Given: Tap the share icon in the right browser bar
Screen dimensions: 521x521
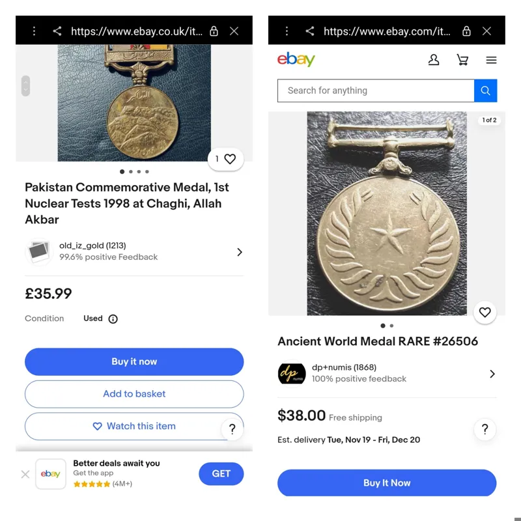Looking at the screenshot, I should pos(310,31).
